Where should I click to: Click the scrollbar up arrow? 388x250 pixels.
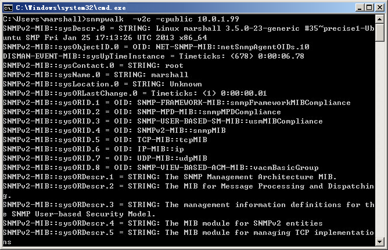pos(380,19)
